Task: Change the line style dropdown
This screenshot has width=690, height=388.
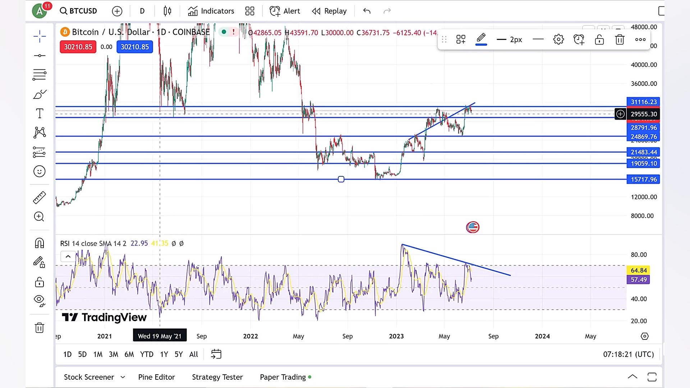Action: click(538, 40)
